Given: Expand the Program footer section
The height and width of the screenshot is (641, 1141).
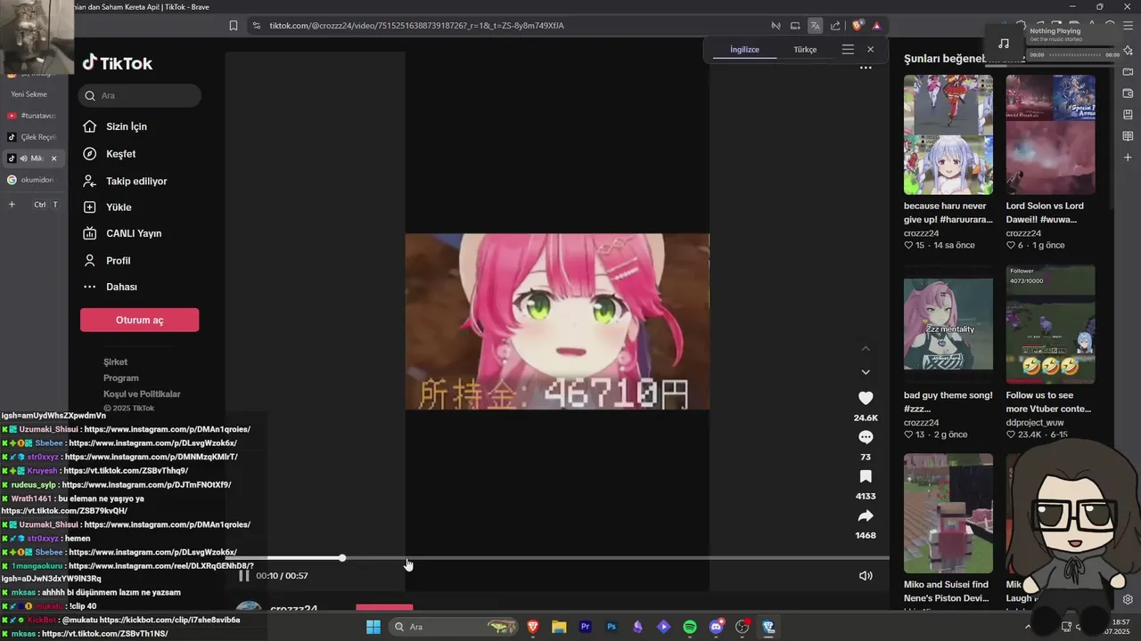Looking at the screenshot, I should pyautogui.click(x=120, y=377).
